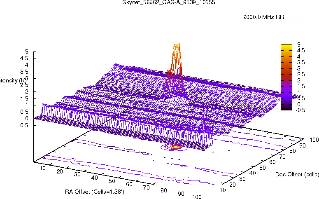Click RA Offset axis tick 90

coord(181,194)
